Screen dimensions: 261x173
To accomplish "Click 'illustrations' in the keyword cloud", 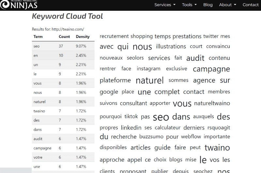I will point(171,46).
